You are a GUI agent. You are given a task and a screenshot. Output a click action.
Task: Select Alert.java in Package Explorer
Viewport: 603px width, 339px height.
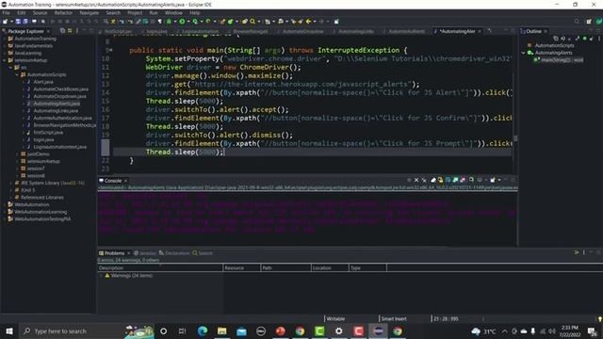coord(43,82)
